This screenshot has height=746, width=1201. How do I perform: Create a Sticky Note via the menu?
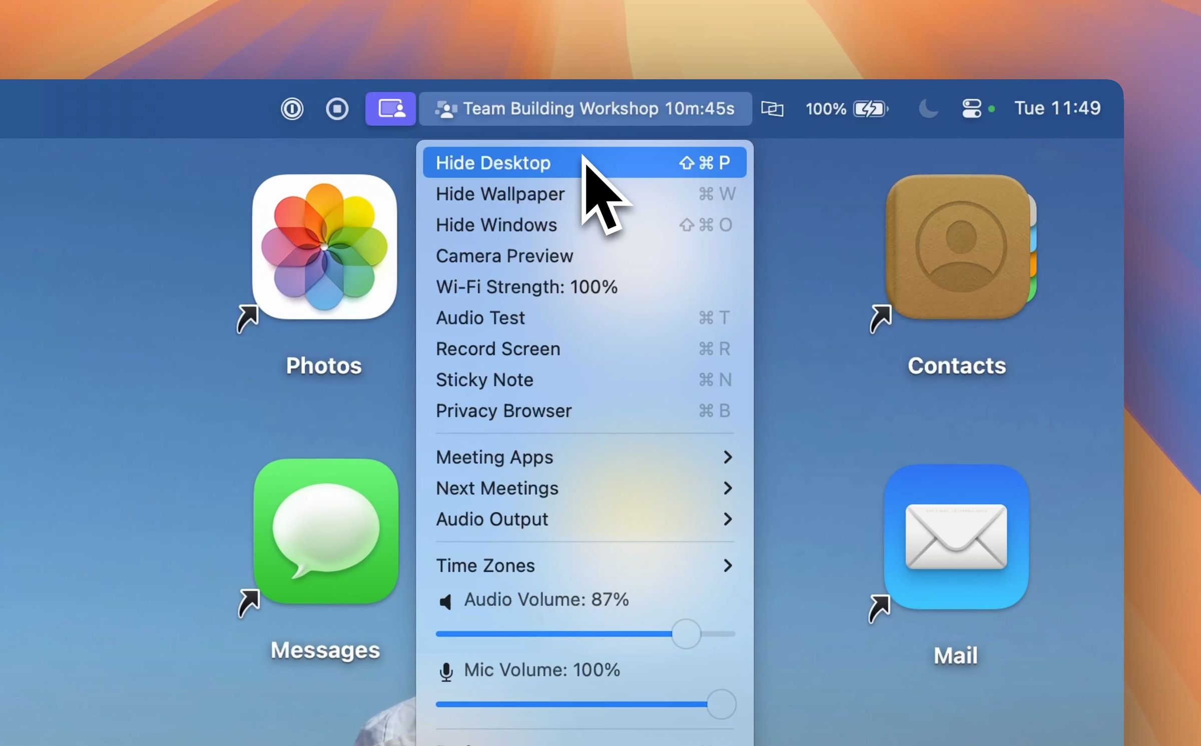[x=584, y=380]
